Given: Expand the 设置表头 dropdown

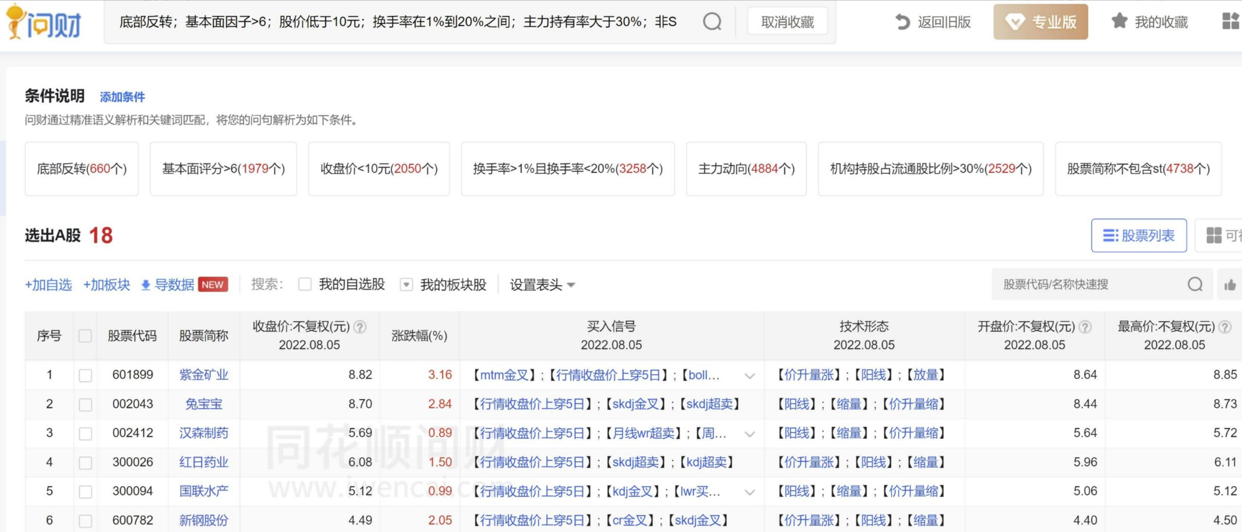Looking at the screenshot, I should pyautogui.click(x=571, y=285).
